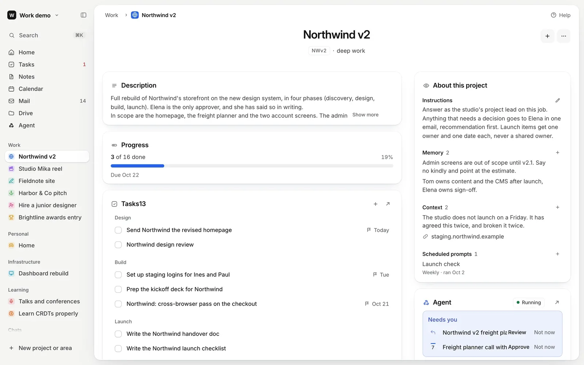Open the Help button
The height and width of the screenshot is (365, 584).
point(561,15)
